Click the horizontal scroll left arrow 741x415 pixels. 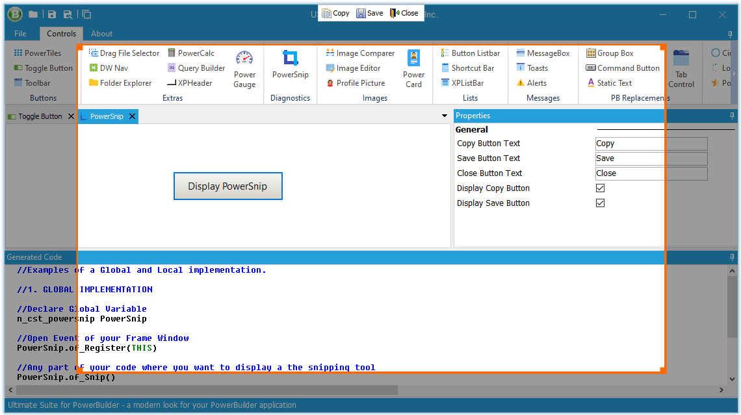tap(10, 390)
